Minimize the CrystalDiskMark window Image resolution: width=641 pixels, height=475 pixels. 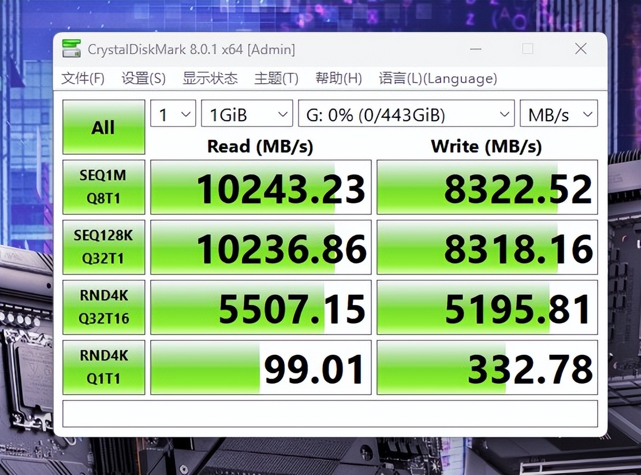[x=475, y=49]
